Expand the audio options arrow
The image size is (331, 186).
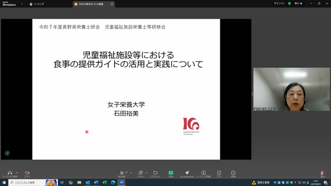tap(17, 173)
